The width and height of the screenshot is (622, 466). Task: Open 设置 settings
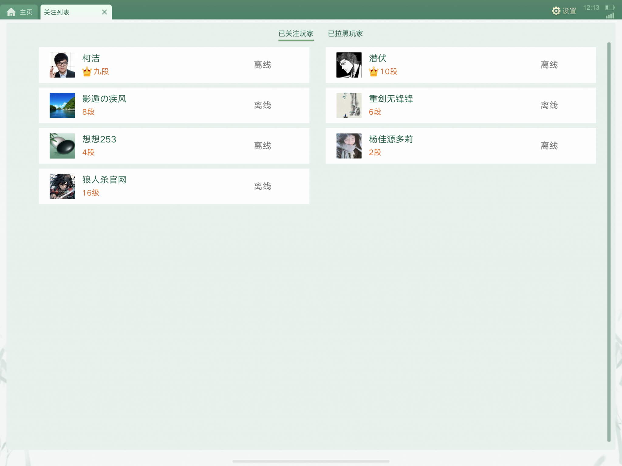click(564, 11)
